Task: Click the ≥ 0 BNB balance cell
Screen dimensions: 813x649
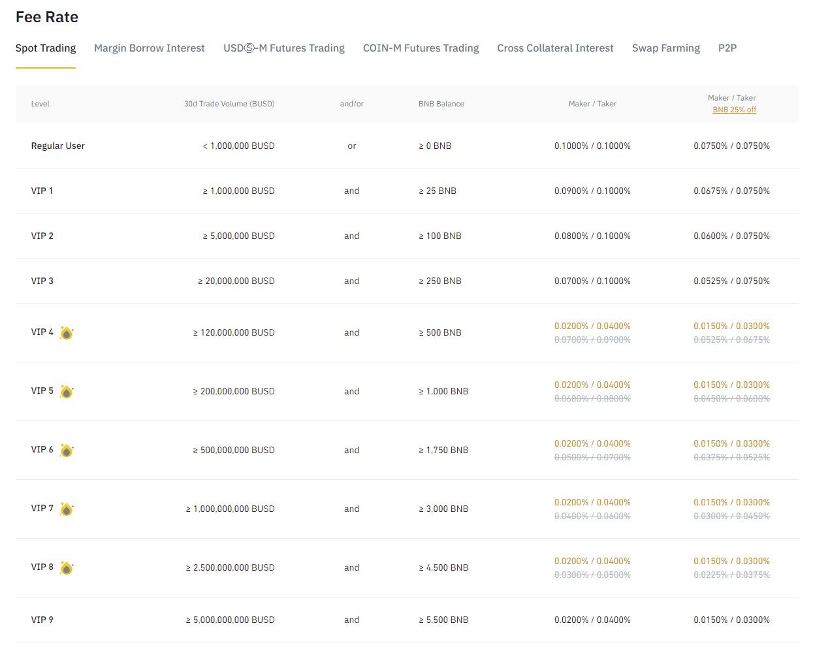Action: 435,146
